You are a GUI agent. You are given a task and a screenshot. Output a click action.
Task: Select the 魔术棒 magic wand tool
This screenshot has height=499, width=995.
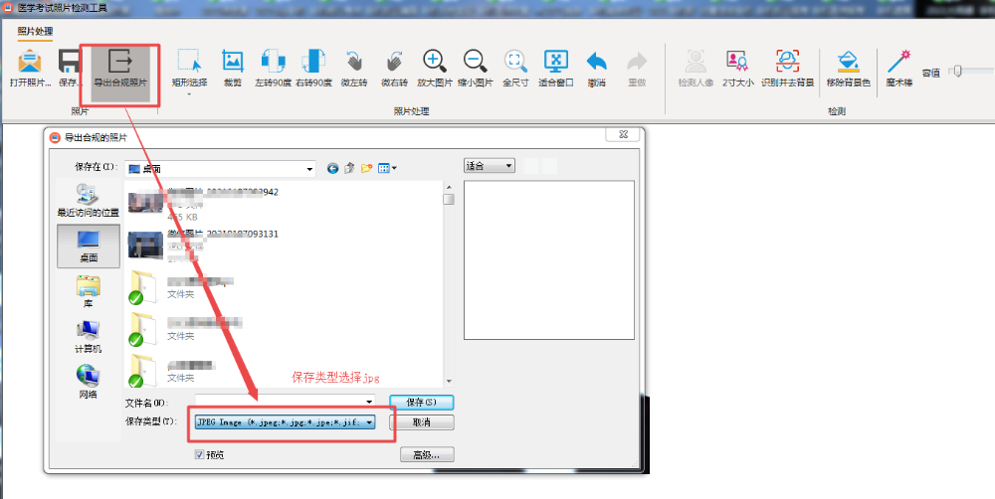click(x=899, y=65)
